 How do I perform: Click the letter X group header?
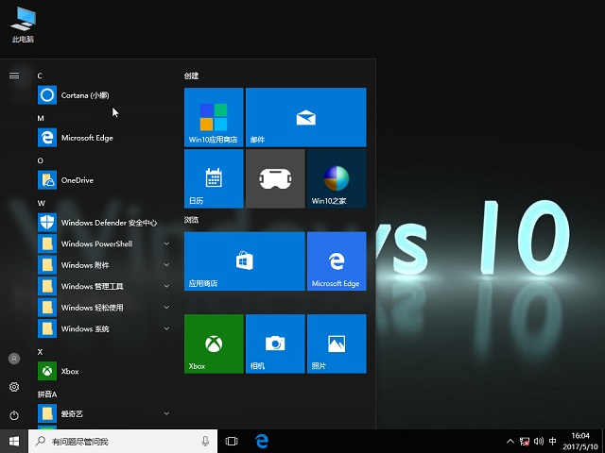click(x=40, y=352)
